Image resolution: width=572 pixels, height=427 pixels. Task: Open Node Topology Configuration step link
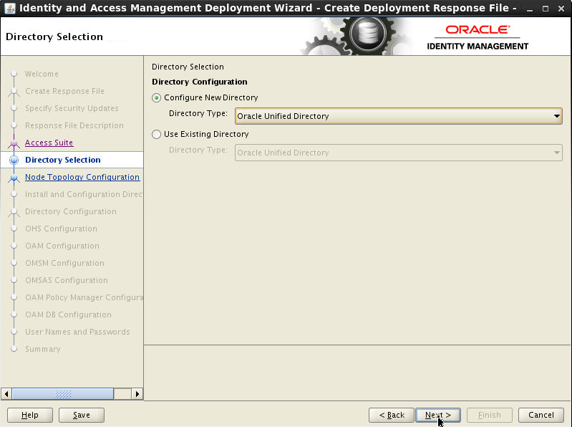pos(82,177)
